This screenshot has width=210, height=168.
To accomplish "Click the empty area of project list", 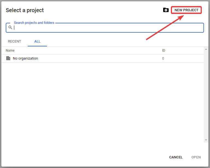I will (x=103, y=102).
